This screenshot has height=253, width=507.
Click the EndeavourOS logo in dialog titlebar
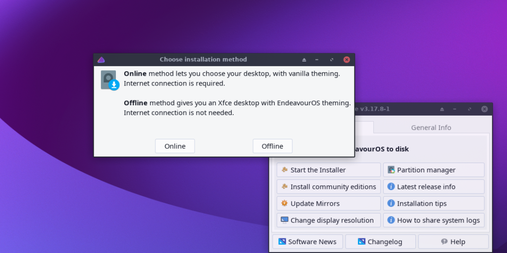[101, 60]
